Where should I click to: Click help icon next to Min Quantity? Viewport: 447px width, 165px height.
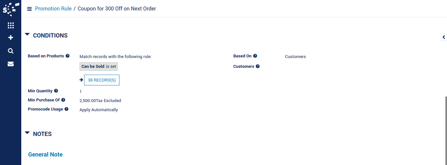point(56,91)
